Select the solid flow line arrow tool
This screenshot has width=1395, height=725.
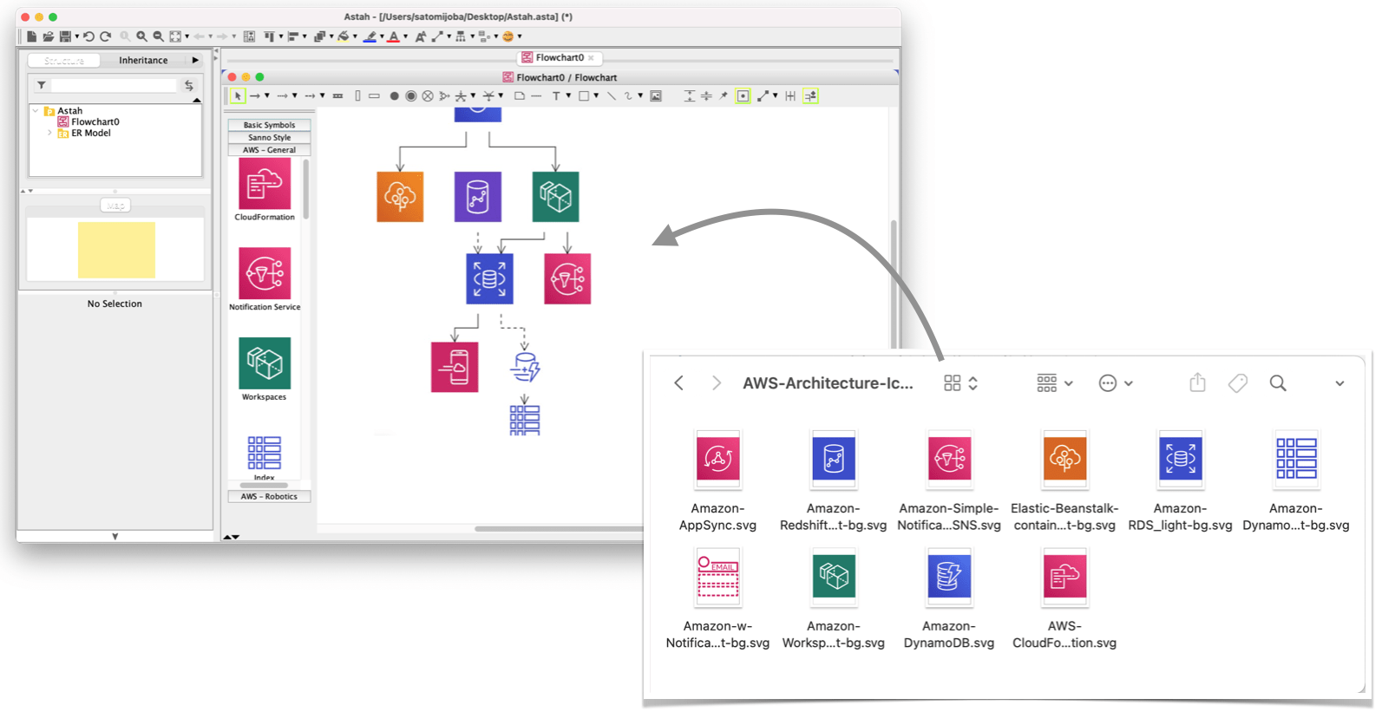(255, 95)
